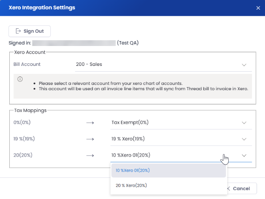Screen dimensions: 265x199
Task: Click the info icon beside account instructions
Action: (x=20, y=79)
